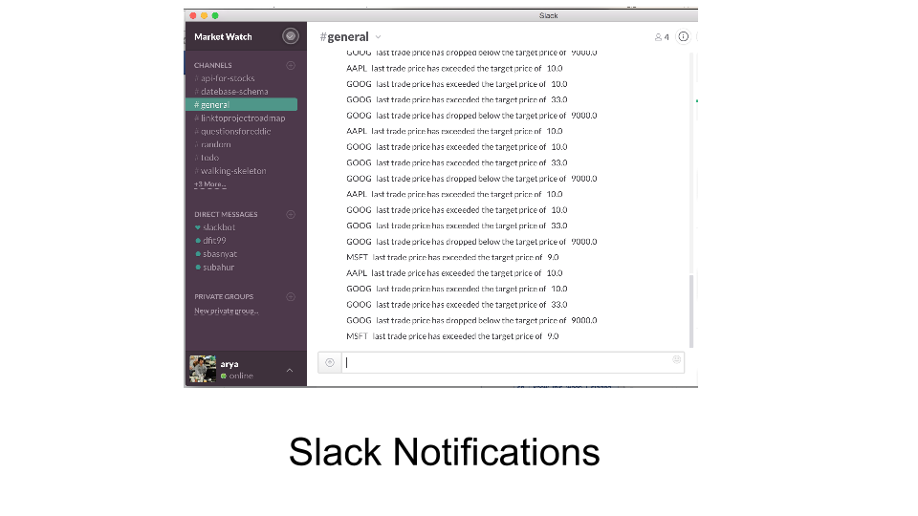Click the Slack window title bar text
918x516 pixels.
(x=549, y=16)
